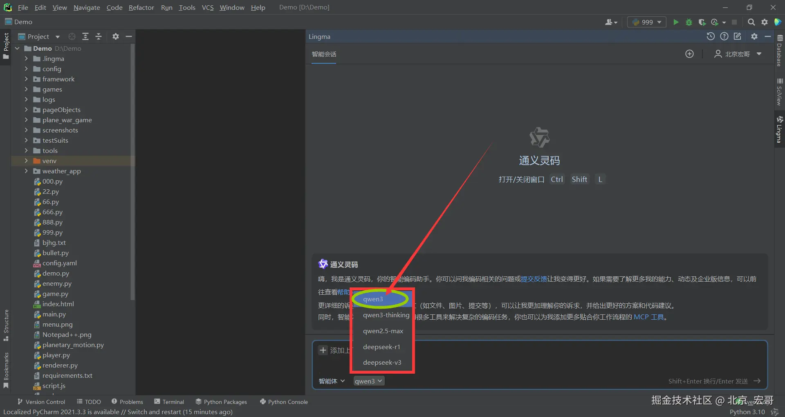The height and width of the screenshot is (417, 785).
Task: Open the 北京宏哥 account dropdown
Action: (738, 54)
